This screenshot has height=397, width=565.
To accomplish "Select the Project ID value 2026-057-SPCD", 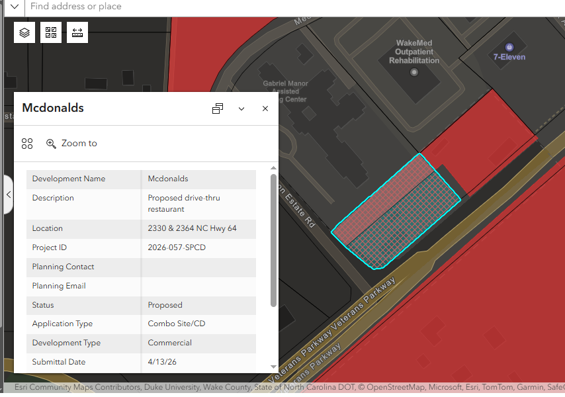I will (x=177, y=247).
